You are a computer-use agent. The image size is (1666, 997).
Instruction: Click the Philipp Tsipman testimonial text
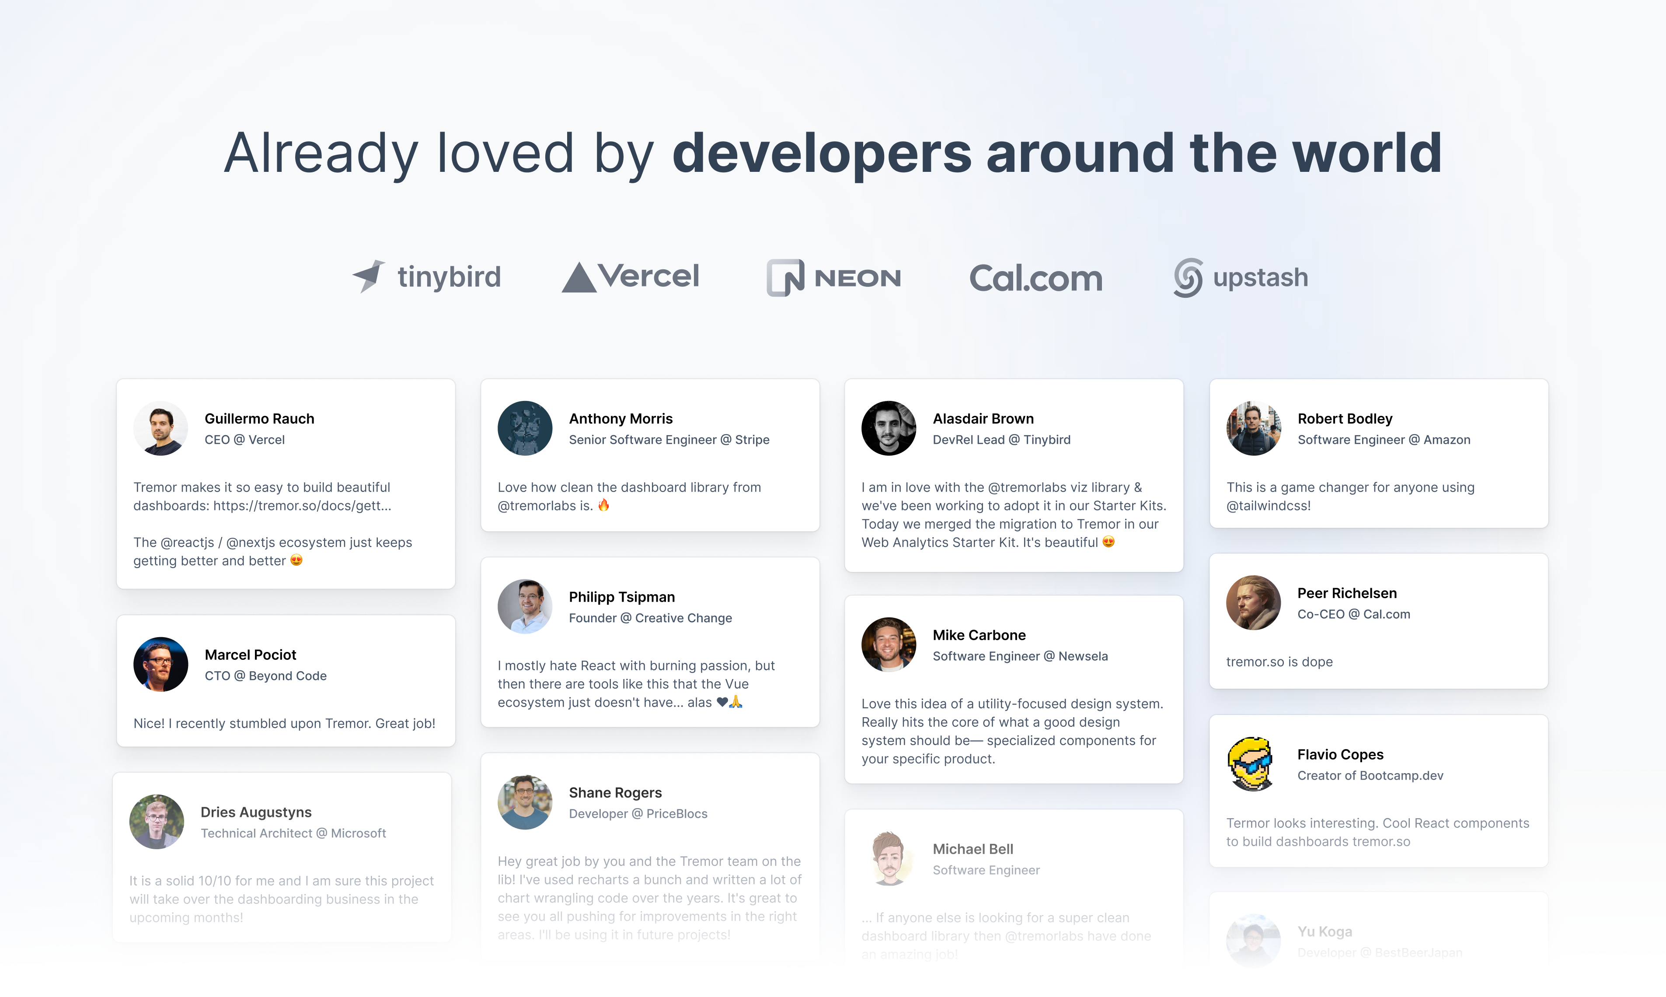tap(635, 684)
